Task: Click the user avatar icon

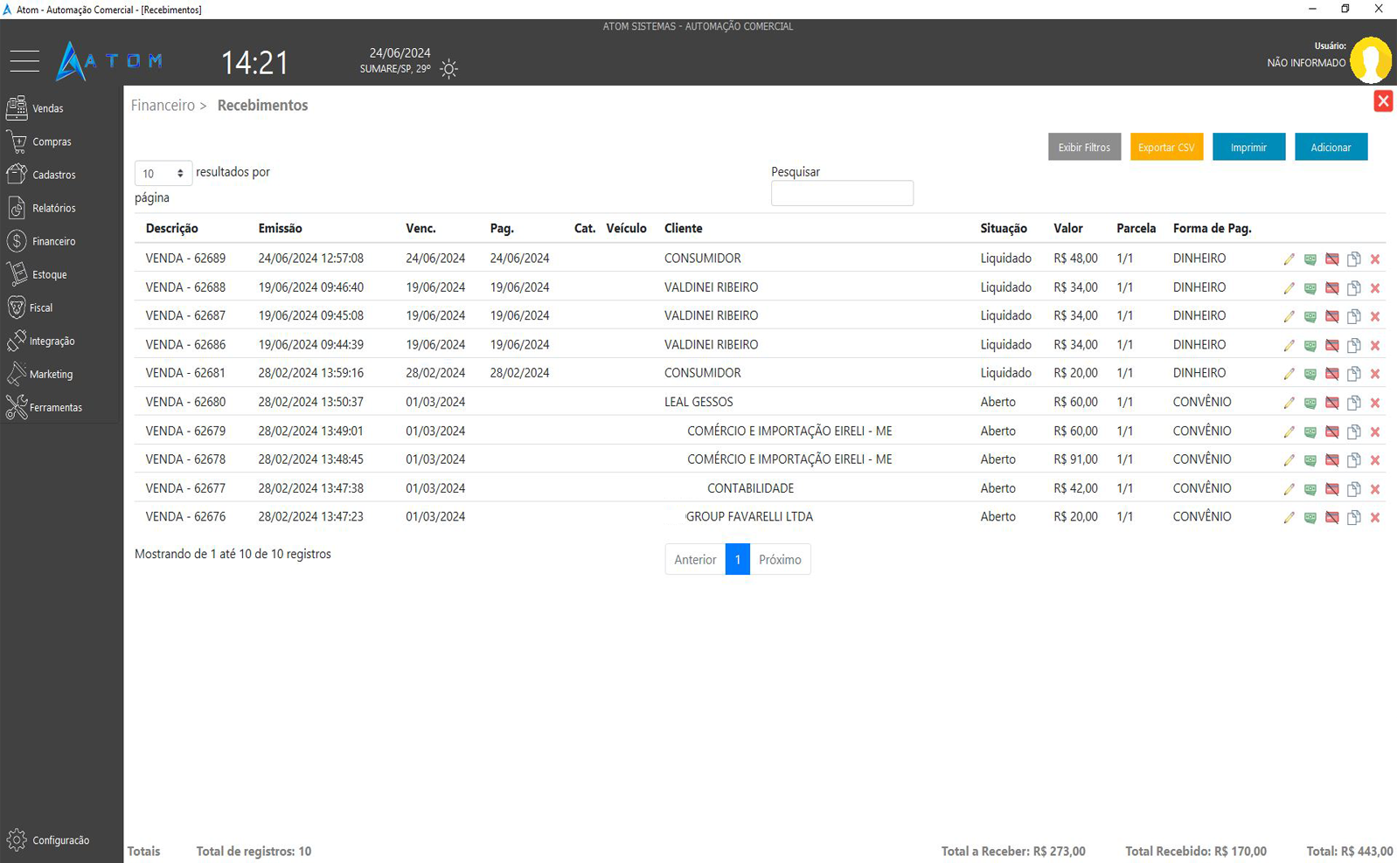Action: click(x=1370, y=60)
